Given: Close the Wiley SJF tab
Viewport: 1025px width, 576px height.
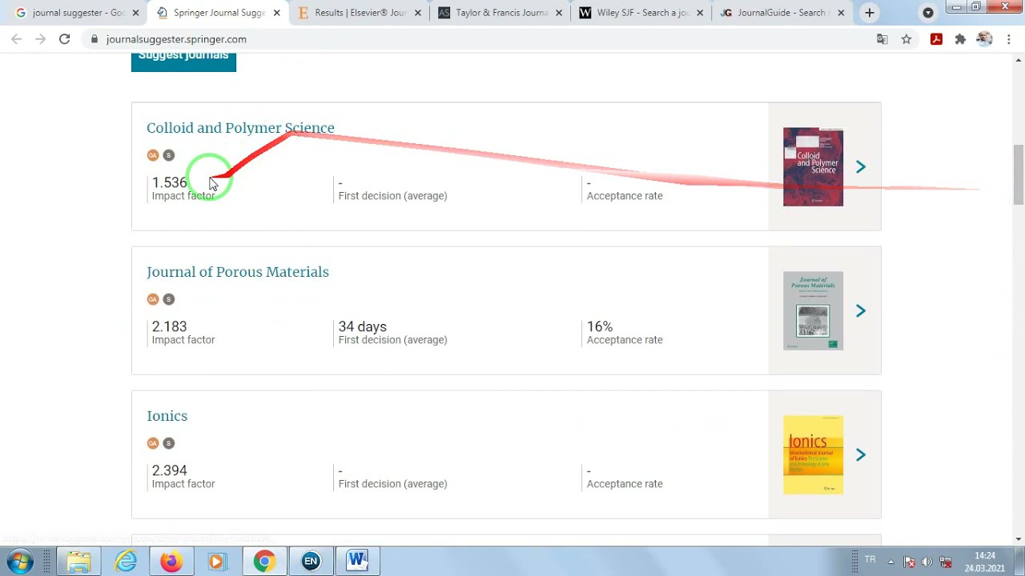Looking at the screenshot, I should tap(700, 13).
